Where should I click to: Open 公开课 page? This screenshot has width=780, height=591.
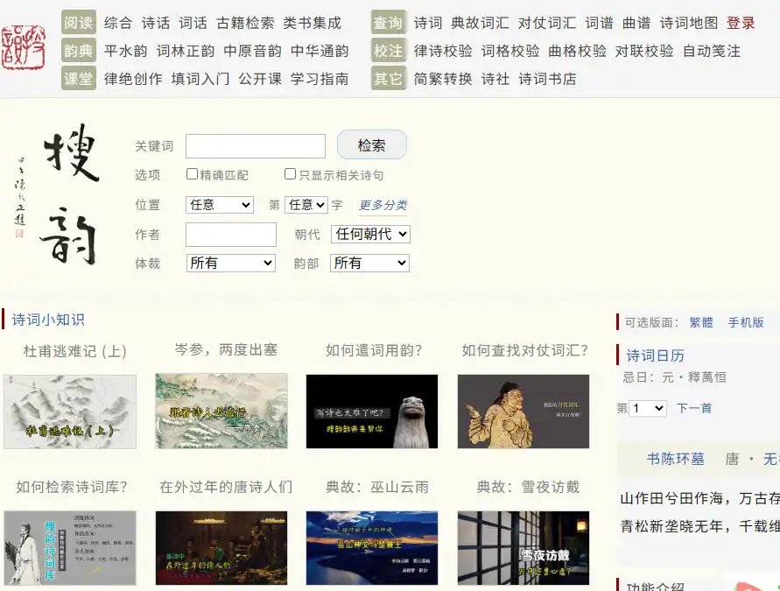click(260, 79)
